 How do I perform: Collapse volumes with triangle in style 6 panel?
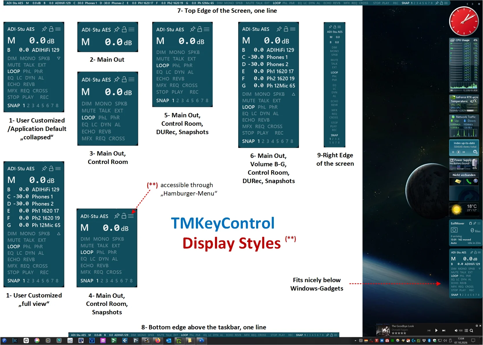coord(294,94)
